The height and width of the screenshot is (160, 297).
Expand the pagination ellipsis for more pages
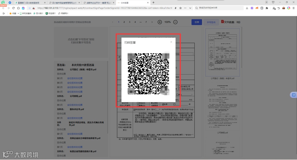[x=141, y=22]
